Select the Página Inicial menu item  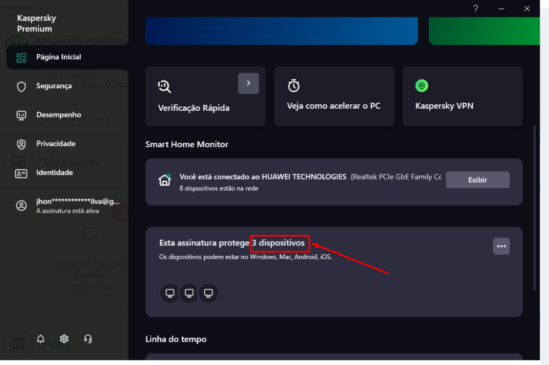point(59,57)
